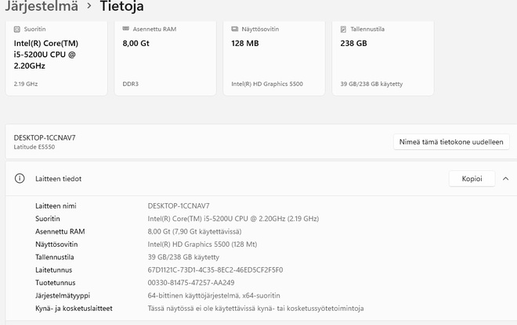Click the Laitteen nimi row label
Screen dimensions: 517x325
pos(56,206)
